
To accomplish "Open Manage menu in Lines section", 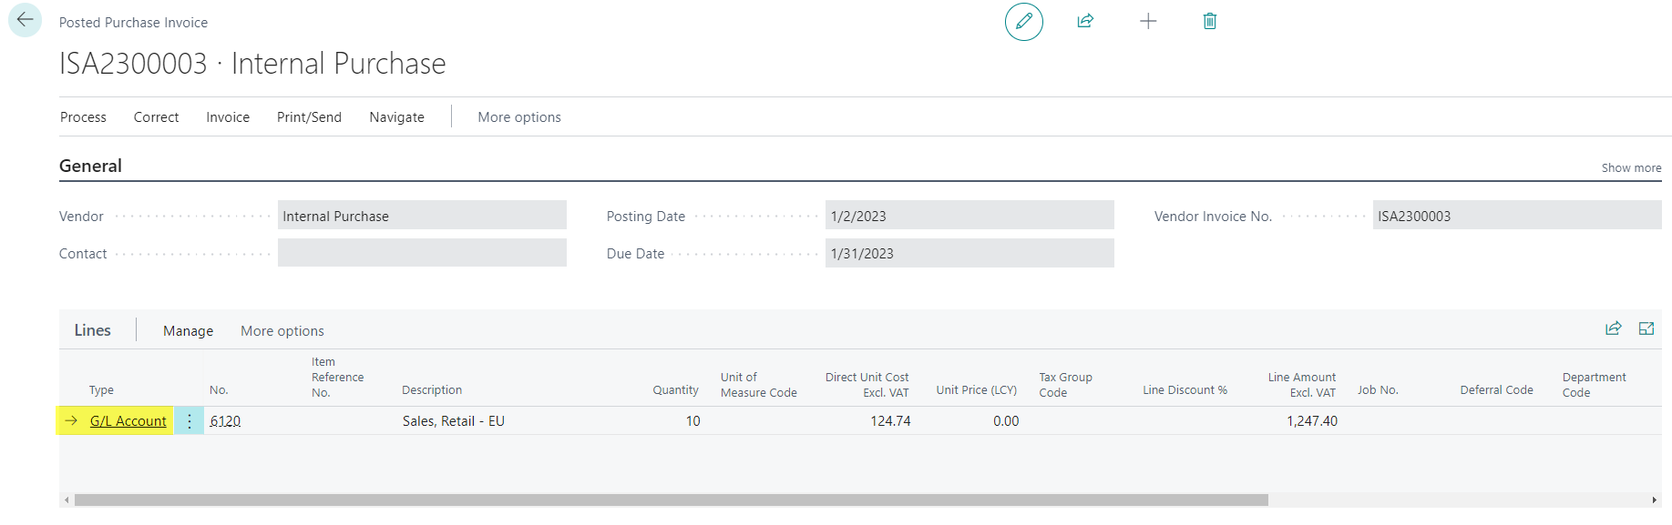I will pos(188,331).
